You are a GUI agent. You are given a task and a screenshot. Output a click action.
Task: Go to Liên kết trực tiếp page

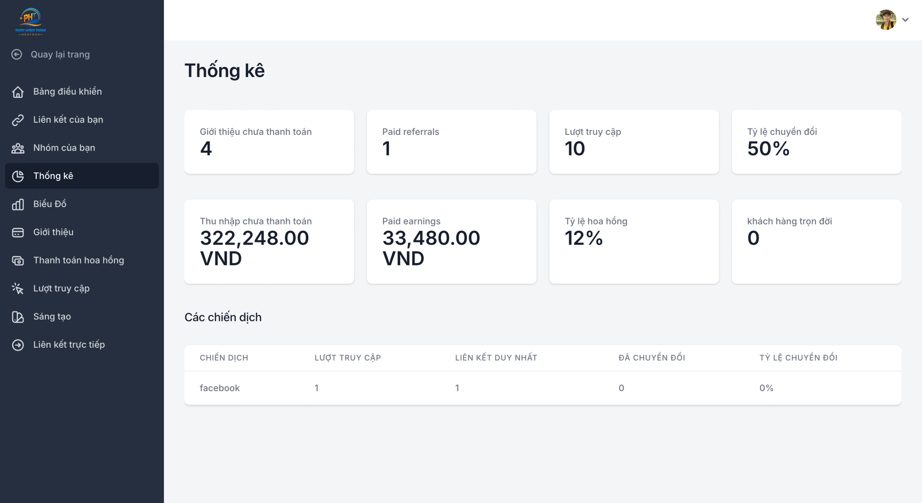tap(69, 345)
